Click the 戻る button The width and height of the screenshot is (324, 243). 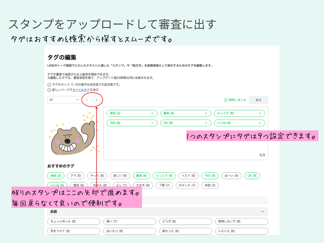click(x=258, y=100)
